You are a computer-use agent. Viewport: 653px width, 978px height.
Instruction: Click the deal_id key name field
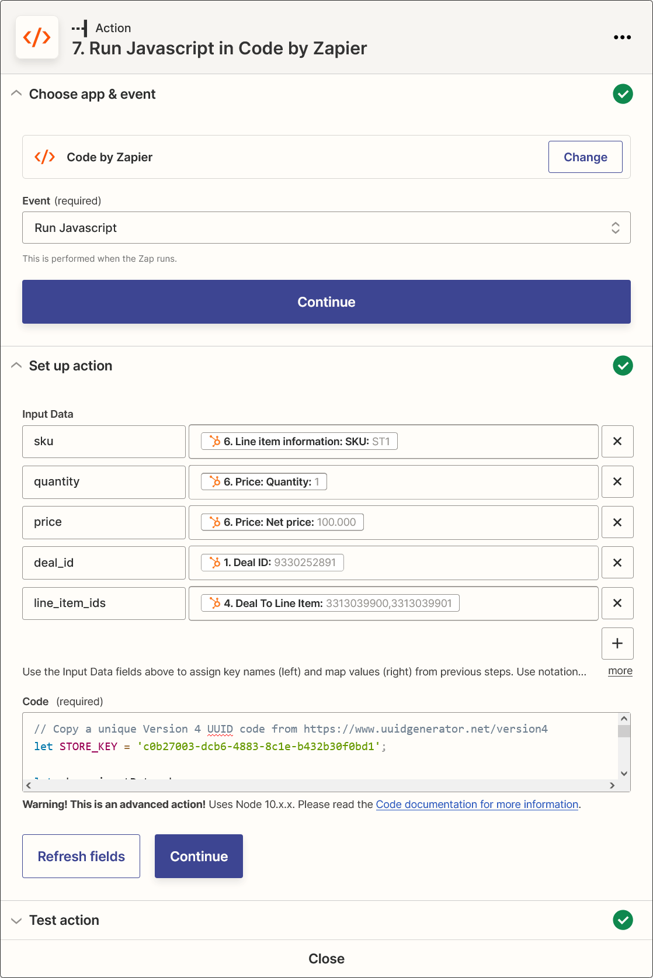[x=104, y=563]
